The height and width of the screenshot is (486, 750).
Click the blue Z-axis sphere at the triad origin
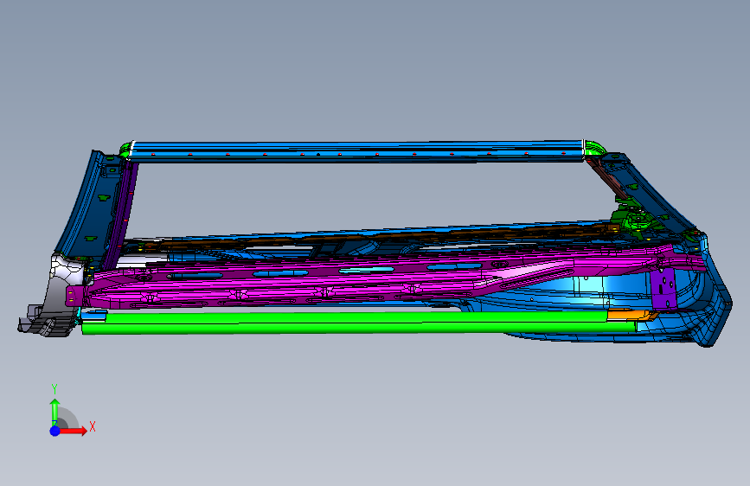[55, 431]
